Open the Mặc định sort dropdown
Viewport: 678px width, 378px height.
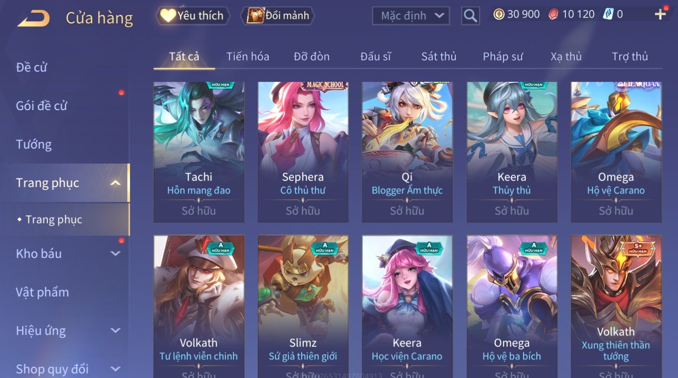pos(411,16)
